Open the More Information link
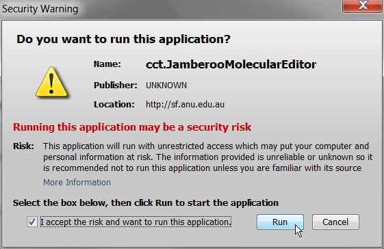This screenshot has width=384, height=249. point(77,183)
